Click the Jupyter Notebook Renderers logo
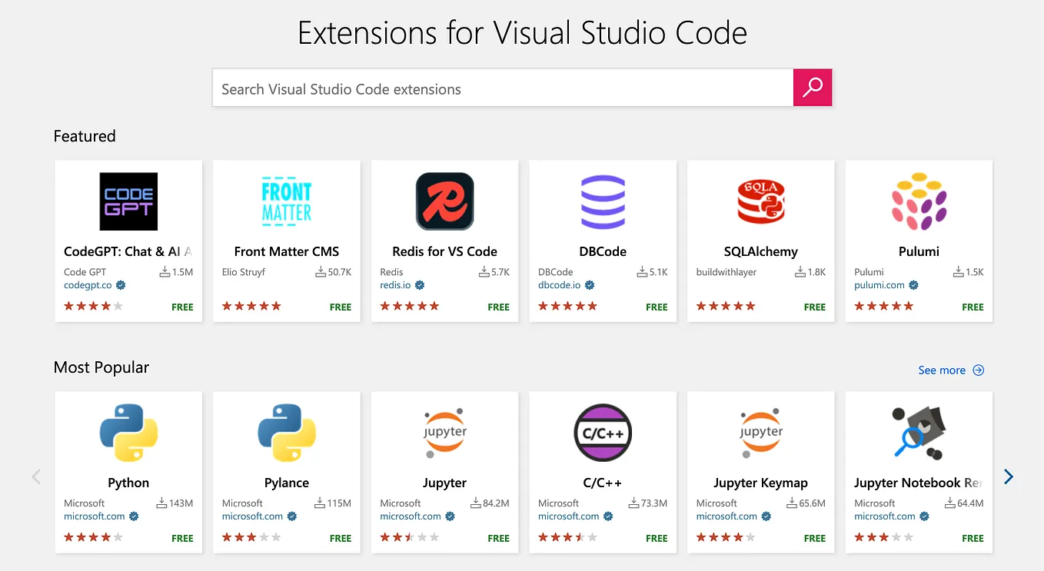 pos(919,433)
